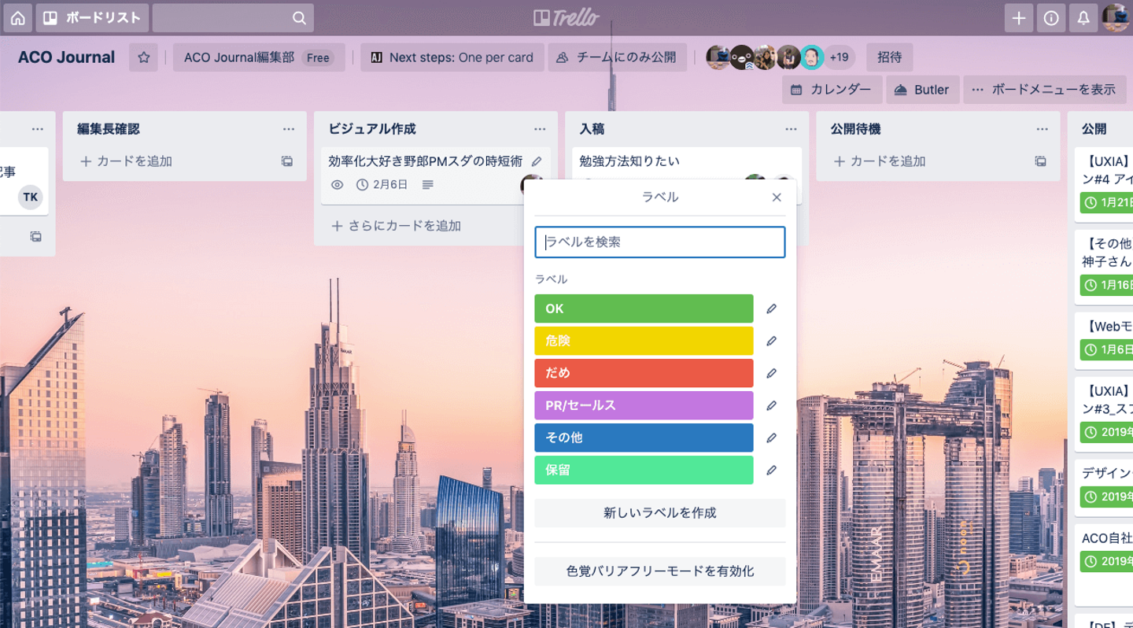Image resolution: width=1133 pixels, height=628 pixels.
Task: Click the plus create button in header
Action: (x=1019, y=18)
